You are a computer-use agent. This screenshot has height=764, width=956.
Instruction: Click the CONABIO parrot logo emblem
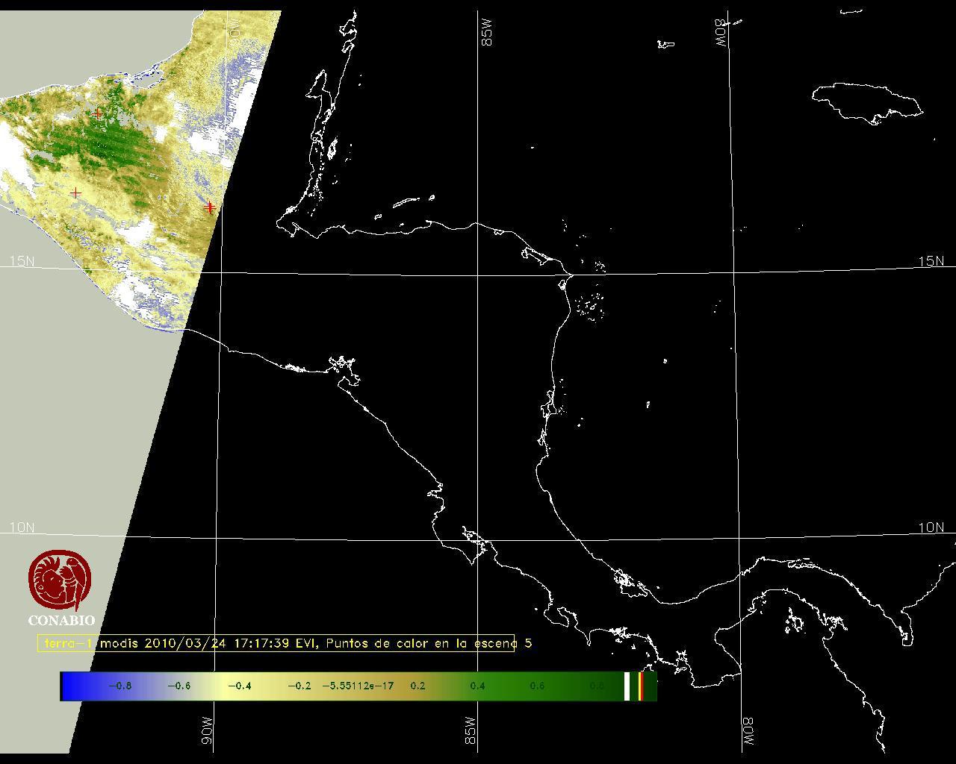point(60,580)
